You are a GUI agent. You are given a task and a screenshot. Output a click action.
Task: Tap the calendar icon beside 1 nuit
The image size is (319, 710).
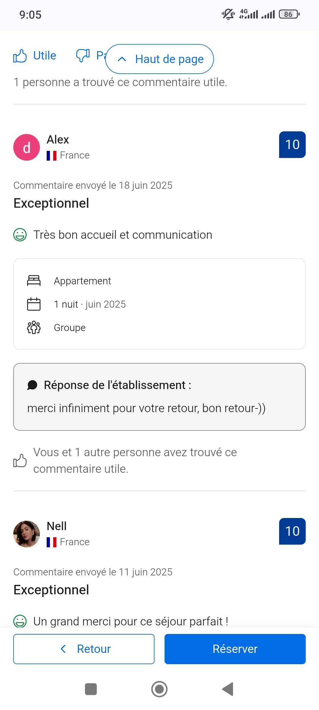pyautogui.click(x=34, y=304)
